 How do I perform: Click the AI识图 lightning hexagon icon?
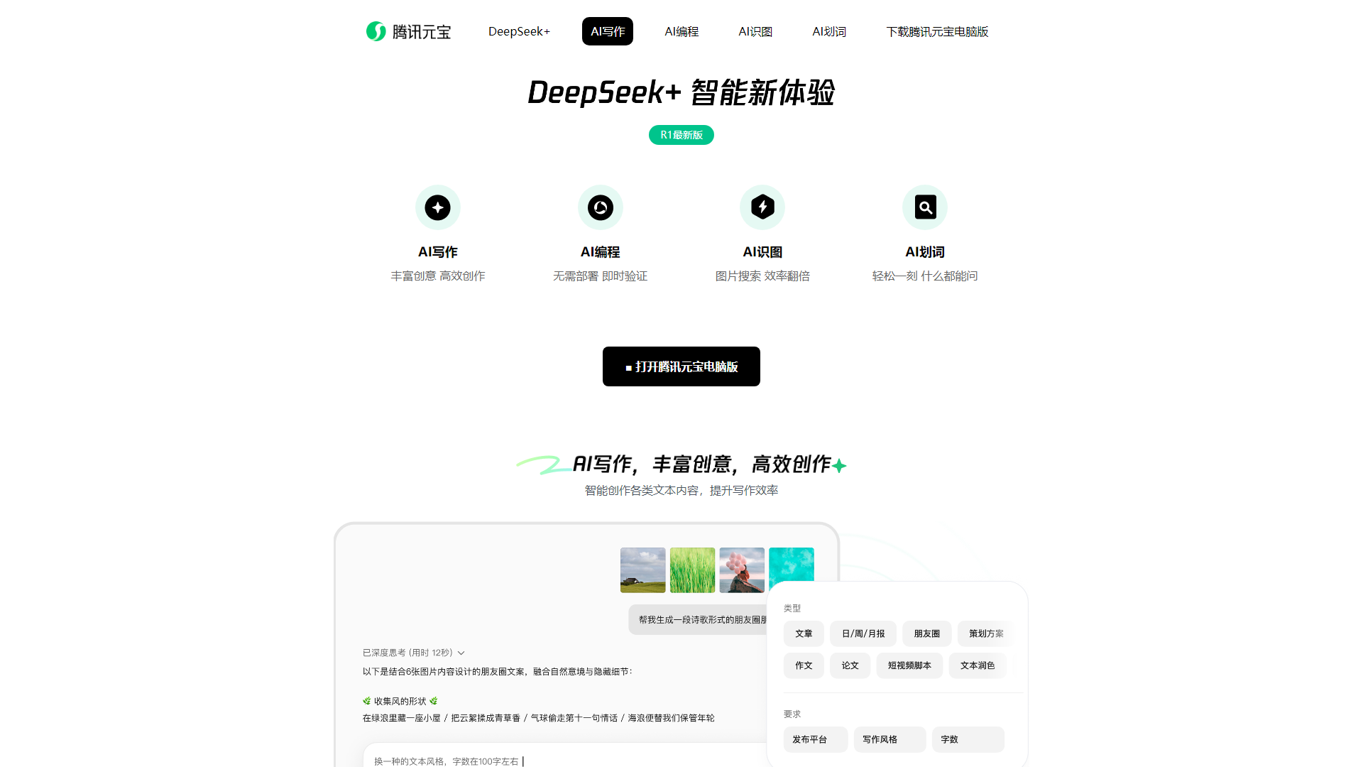click(762, 207)
